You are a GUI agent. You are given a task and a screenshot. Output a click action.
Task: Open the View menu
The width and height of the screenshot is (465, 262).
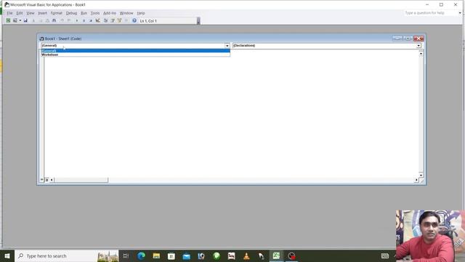point(31,13)
